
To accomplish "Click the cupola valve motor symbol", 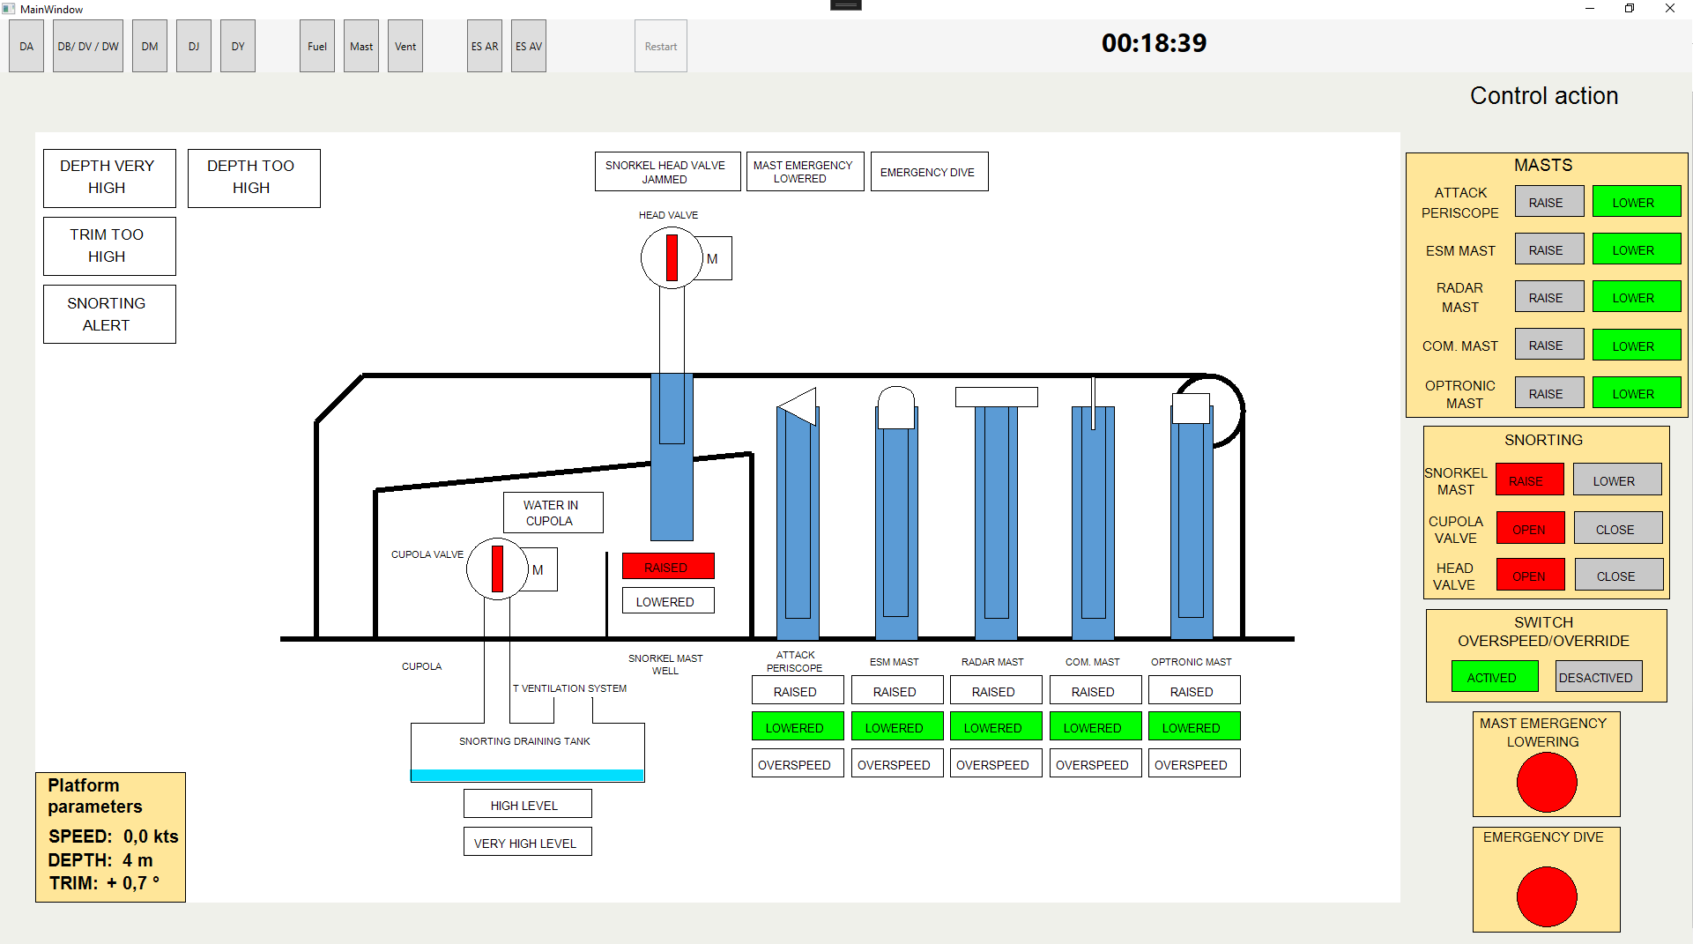I will click(538, 570).
